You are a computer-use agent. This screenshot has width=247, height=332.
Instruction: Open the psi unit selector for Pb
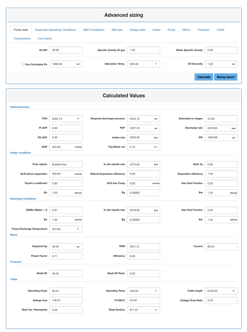point(78,64)
